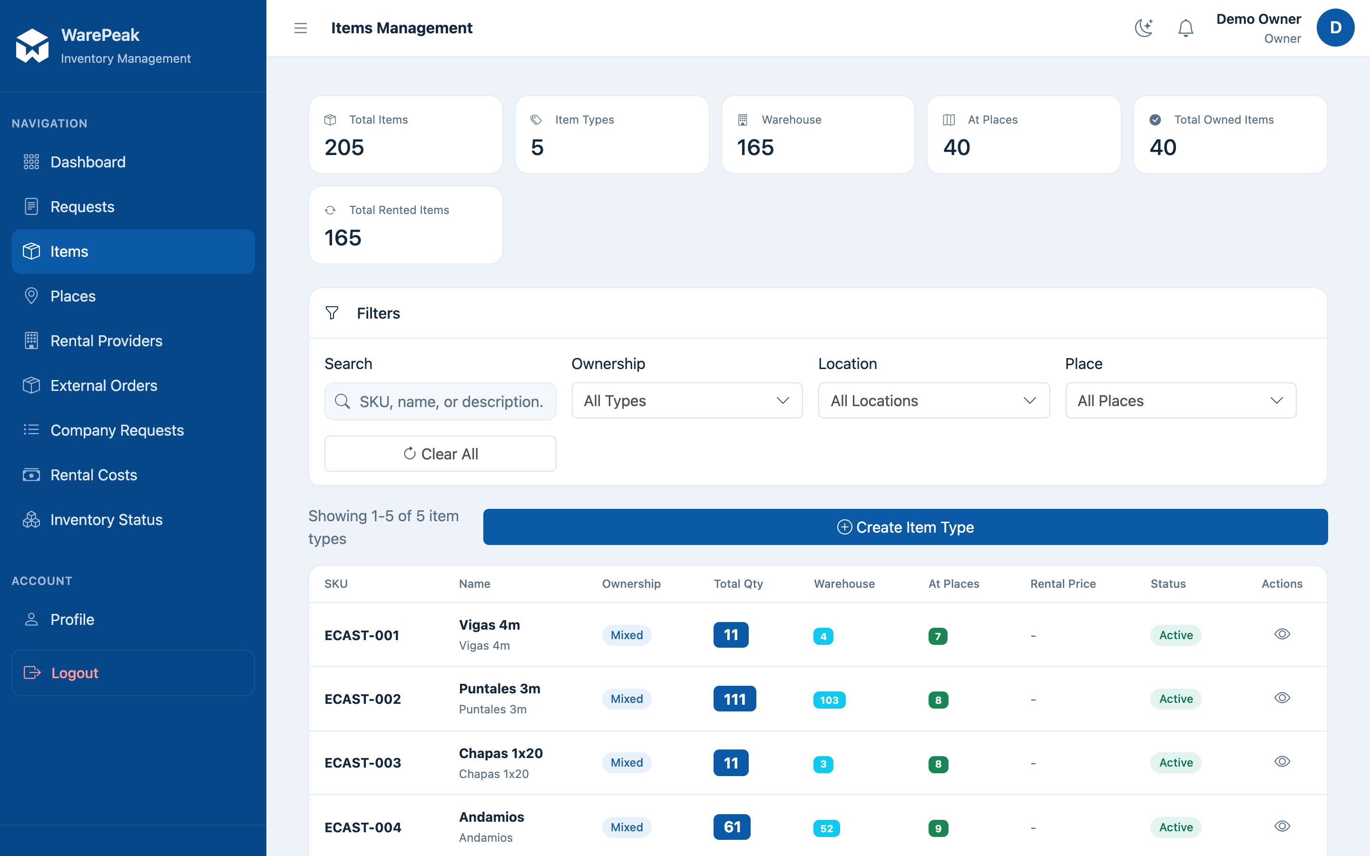Click the Clear All filters button

click(x=440, y=454)
